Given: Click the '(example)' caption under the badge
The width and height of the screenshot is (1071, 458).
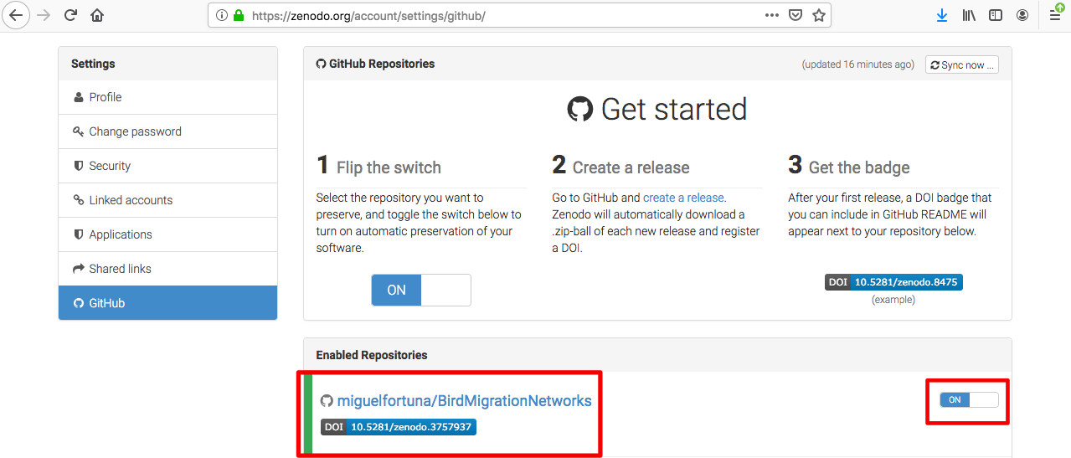Looking at the screenshot, I should coord(893,299).
